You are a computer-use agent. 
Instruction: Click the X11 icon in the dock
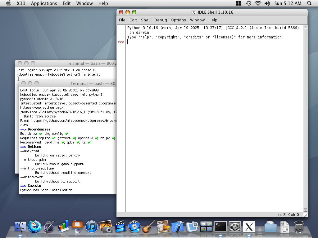click(249, 227)
